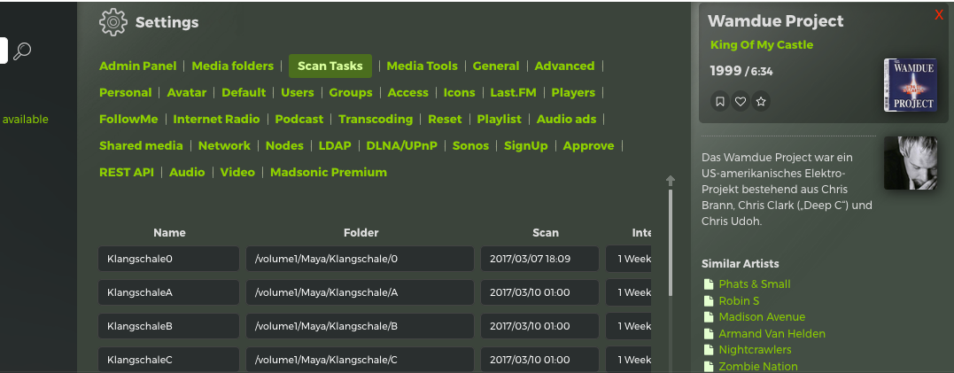Open the Shared media settings tab

[141, 145]
